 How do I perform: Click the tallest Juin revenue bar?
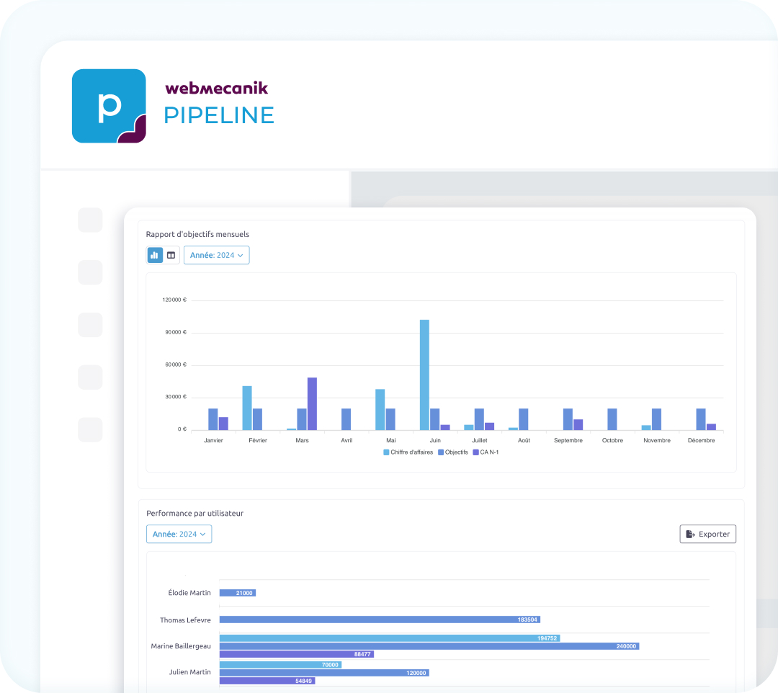424,375
